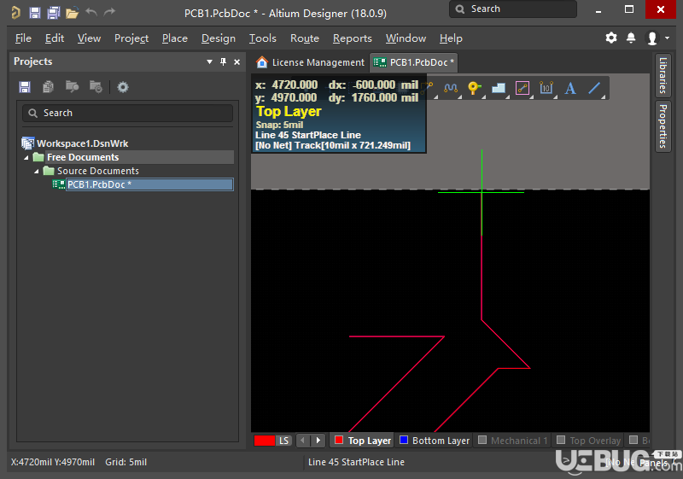Screen dimensions: 683x479
Task: Select Workspace1.DsnWrk in the tree
Action: point(82,143)
